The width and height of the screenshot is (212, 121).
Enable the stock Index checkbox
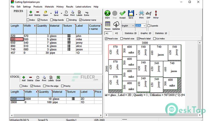21,86
